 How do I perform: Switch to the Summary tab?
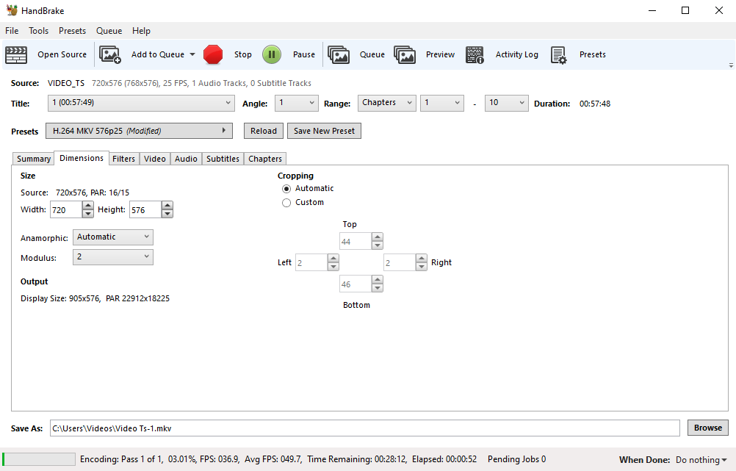pyautogui.click(x=33, y=159)
